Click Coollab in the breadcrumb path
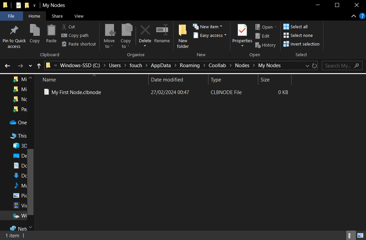The image size is (366, 240). pos(217,65)
